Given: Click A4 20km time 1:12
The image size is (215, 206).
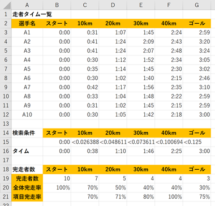Looking at the screenshot, I should tap(113, 60).
